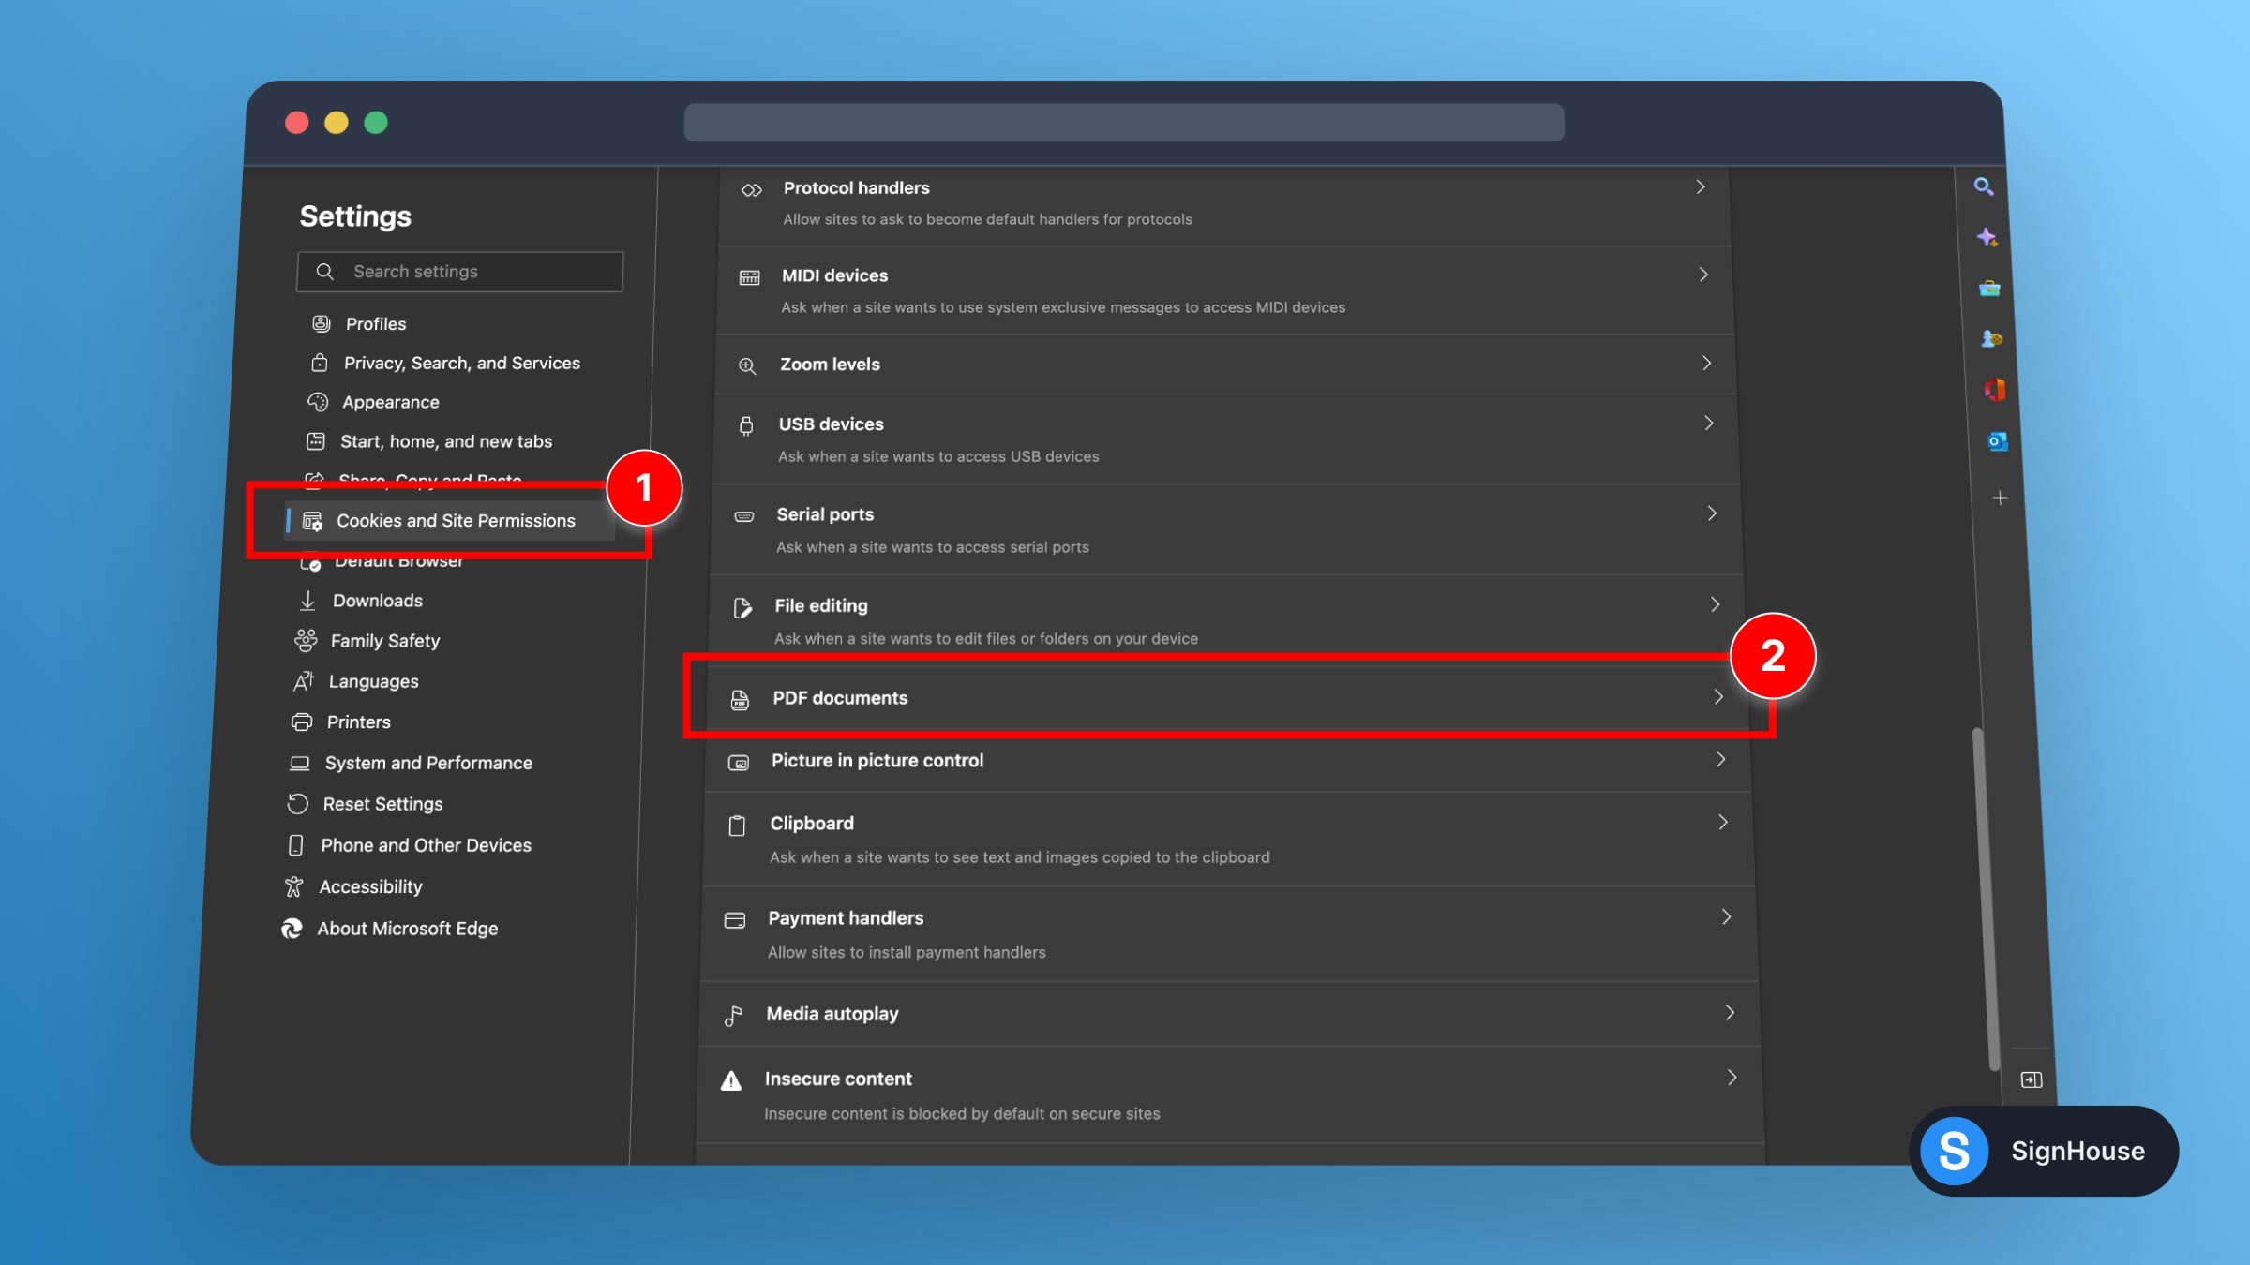Open search in the right Edge sidebar
Viewport: 2250px width, 1265px height.
1984,187
